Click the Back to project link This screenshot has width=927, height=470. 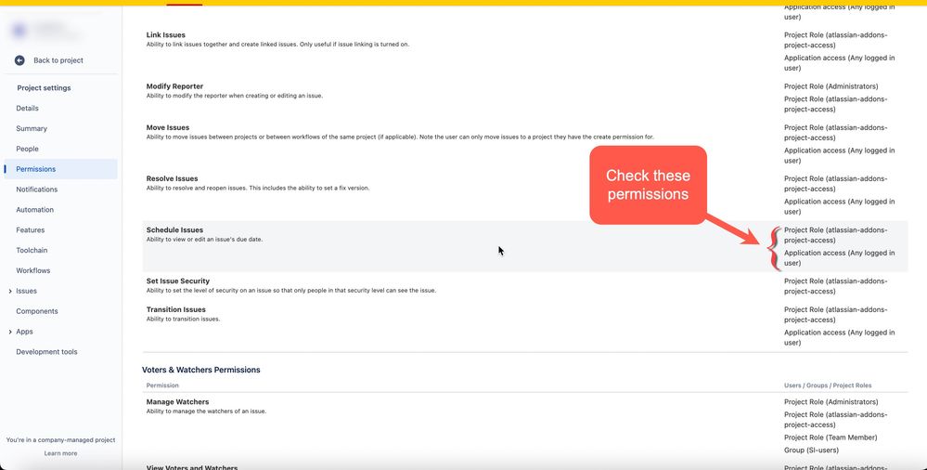pos(58,60)
